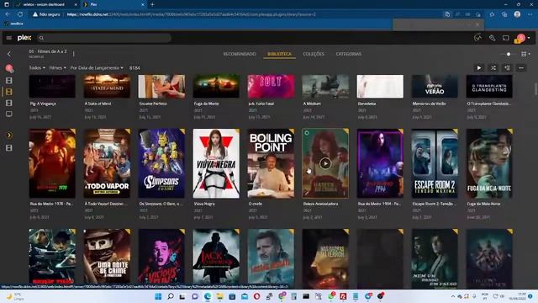The image size is (538, 303).
Task: Reload the page in the browser
Action: [20, 14]
